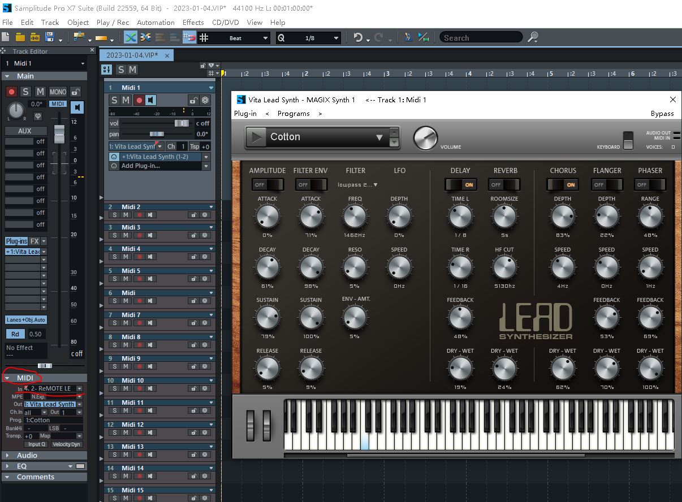Toggle the KEYBOARD switch on synth
The width and height of the screenshot is (682, 502).
point(628,140)
